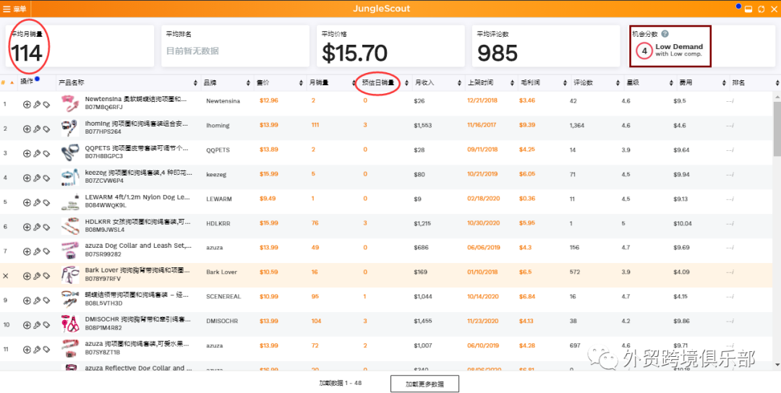The image size is (781, 393).
Task: Click the pin icon for QQPETS row
Action: (x=37, y=154)
